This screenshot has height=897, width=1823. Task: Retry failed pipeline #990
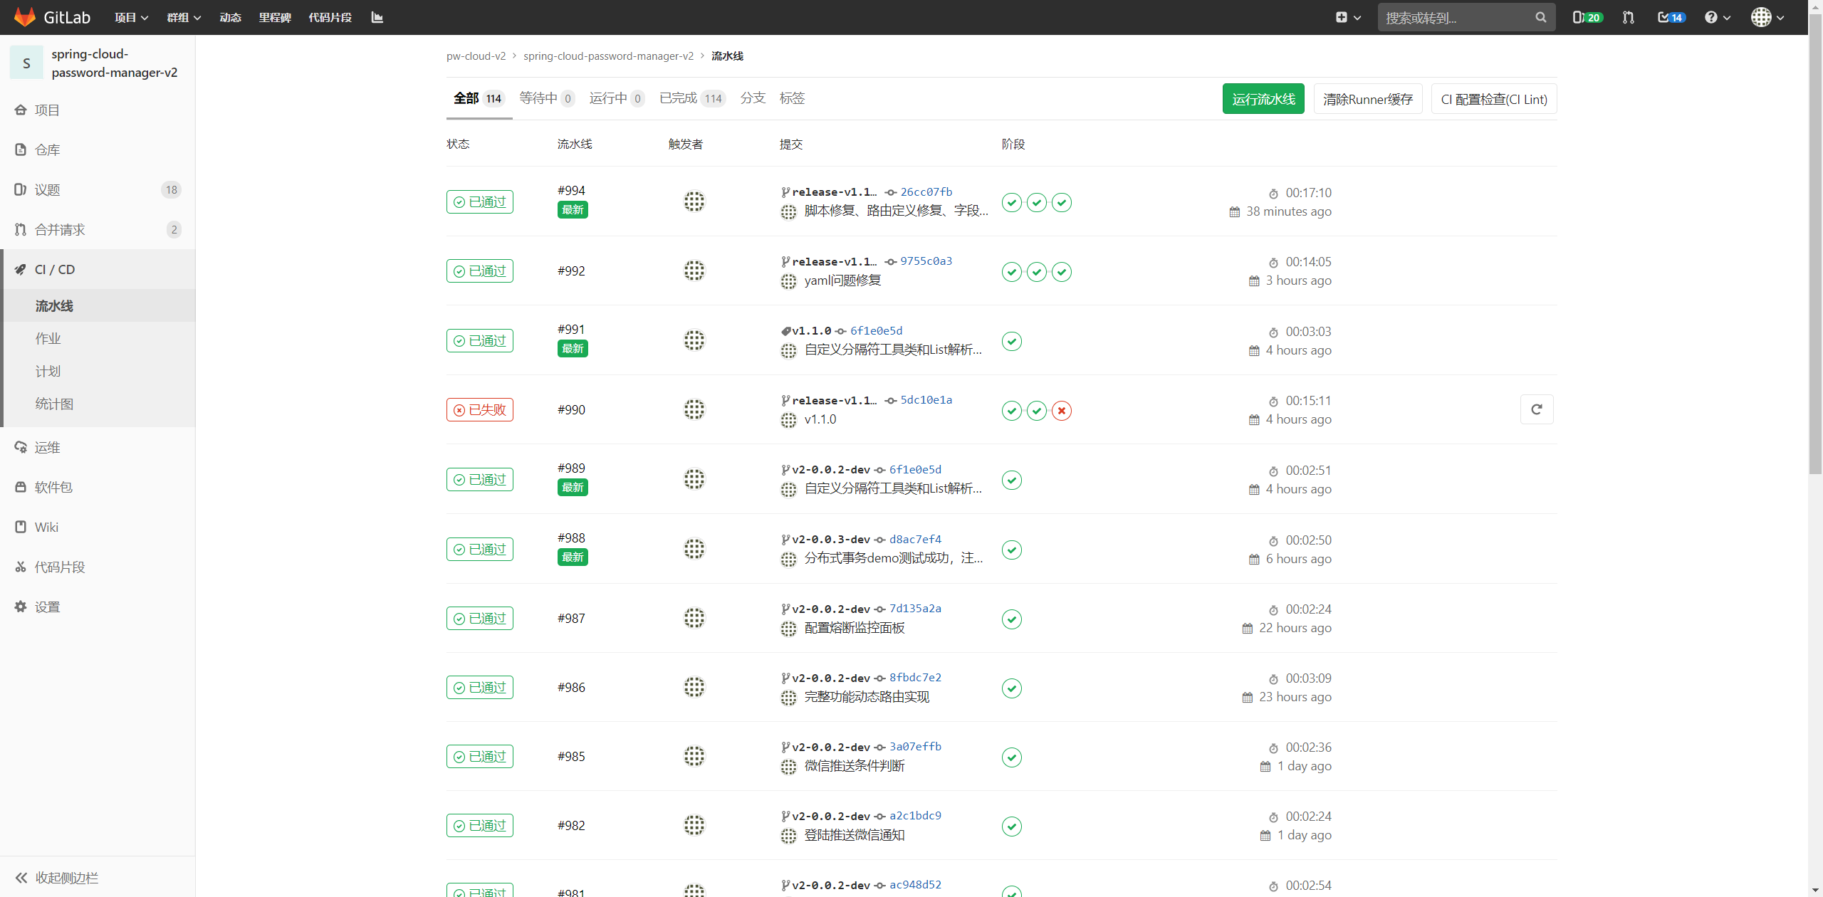[x=1536, y=409]
